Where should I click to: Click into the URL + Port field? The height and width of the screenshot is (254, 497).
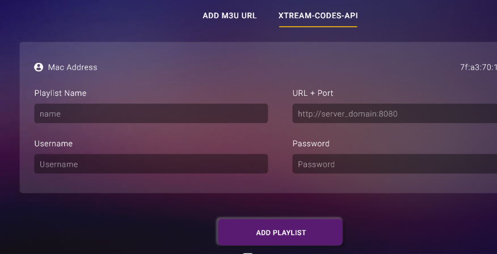tap(394, 113)
